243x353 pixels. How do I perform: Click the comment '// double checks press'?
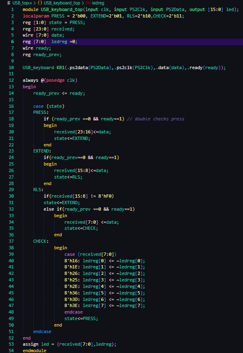click(156, 119)
